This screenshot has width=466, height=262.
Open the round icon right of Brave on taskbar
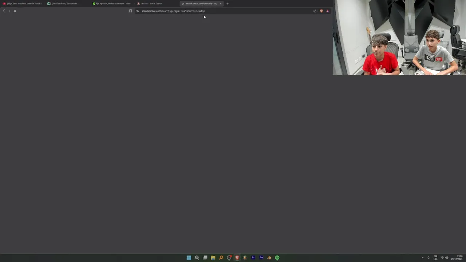click(x=245, y=258)
